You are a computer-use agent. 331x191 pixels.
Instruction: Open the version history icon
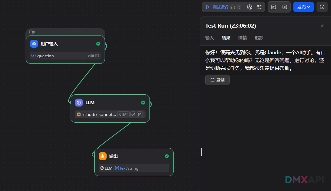(322, 7)
